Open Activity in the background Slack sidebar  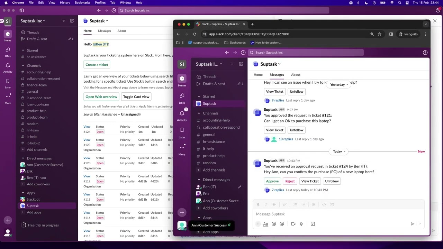pyautogui.click(x=8, y=67)
